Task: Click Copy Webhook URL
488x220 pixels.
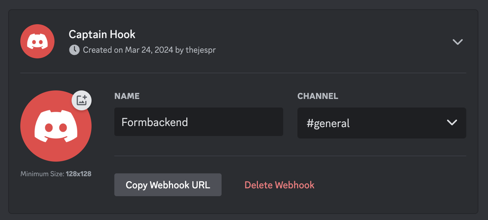Action: coord(168,185)
